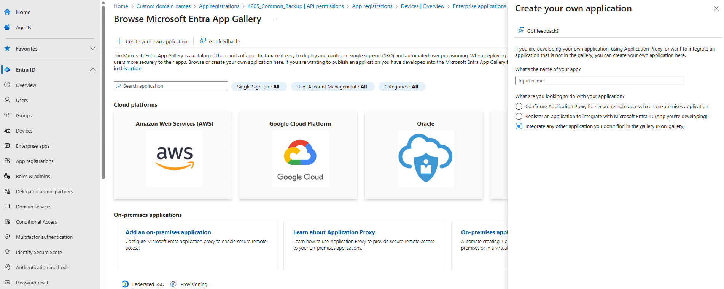Collapse the Entra ID section chevron
Viewport: 724px width, 289px height.
(92, 69)
